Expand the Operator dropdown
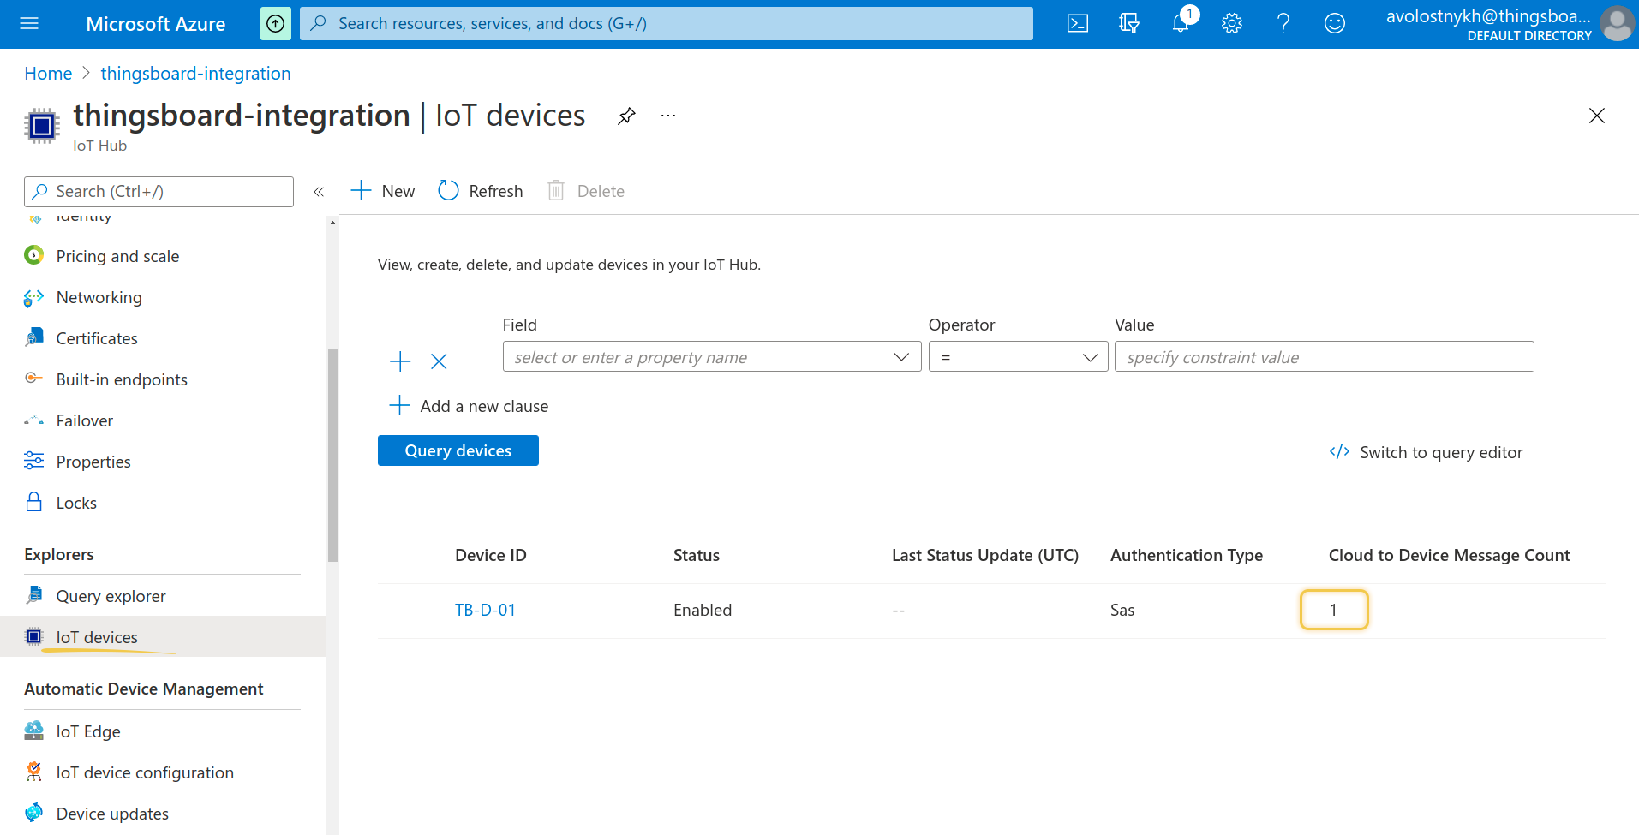Screen dimensions: 1639x835 [1019, 357]
